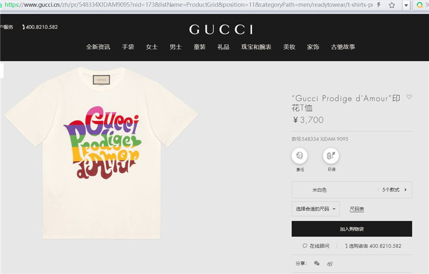Open the address bar history dropdown arrow
Viewport: 429px width, 274px height.
(x=406, y=5)
